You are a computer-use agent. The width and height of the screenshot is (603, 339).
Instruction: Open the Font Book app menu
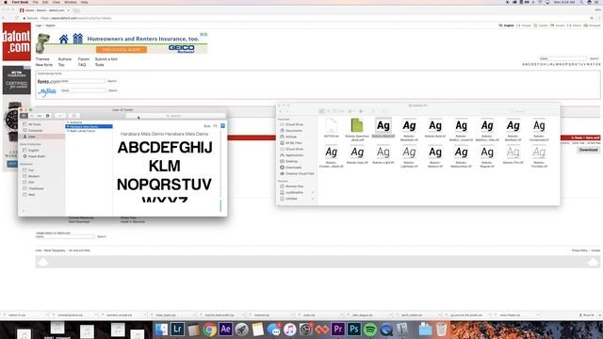click(x=20, y=2)
